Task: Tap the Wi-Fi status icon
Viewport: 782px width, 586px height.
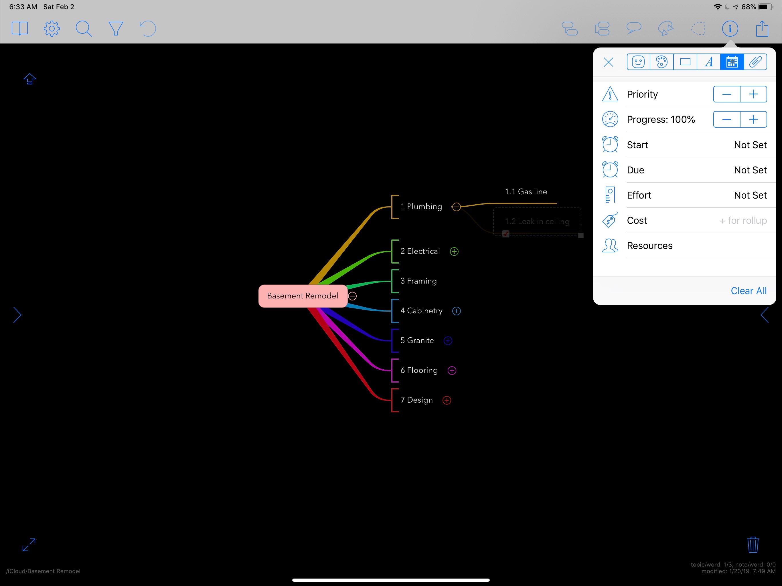Action: point(718,7)
